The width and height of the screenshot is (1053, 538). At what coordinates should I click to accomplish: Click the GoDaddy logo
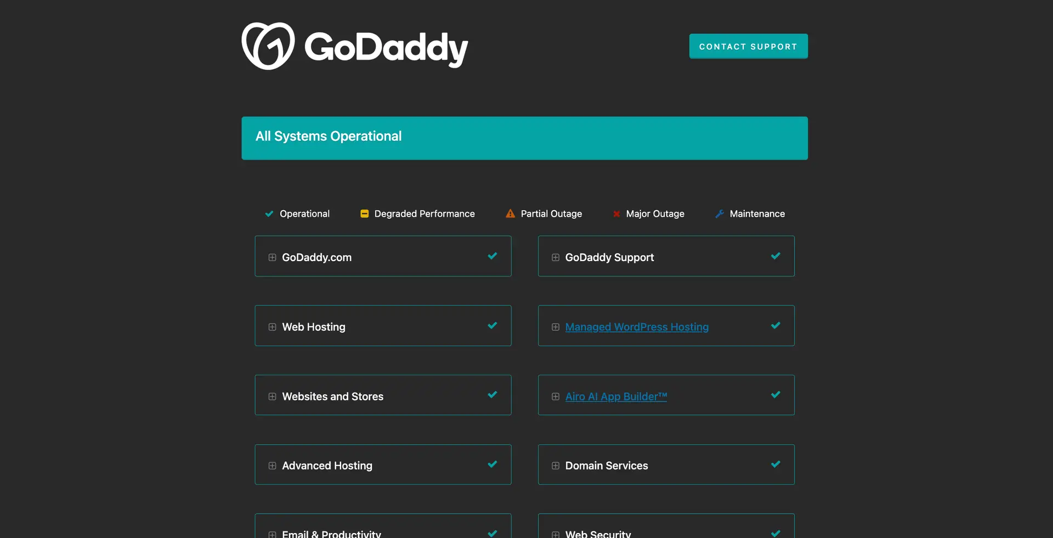click(x=355, y=46)
